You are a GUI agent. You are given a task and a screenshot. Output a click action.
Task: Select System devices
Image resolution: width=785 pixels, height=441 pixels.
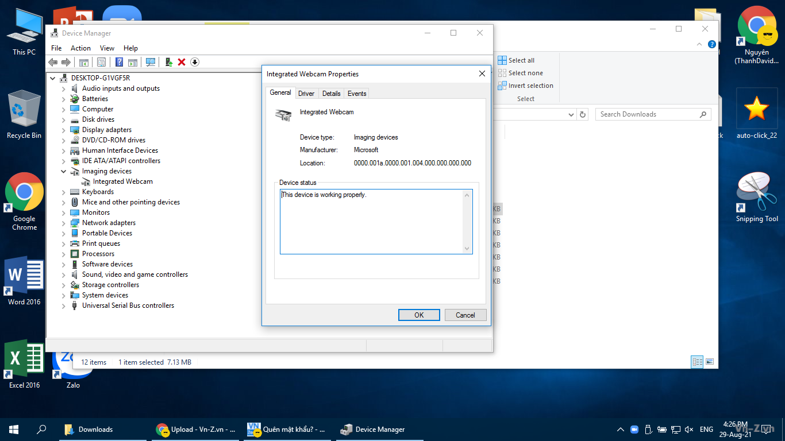pos(105,295)
